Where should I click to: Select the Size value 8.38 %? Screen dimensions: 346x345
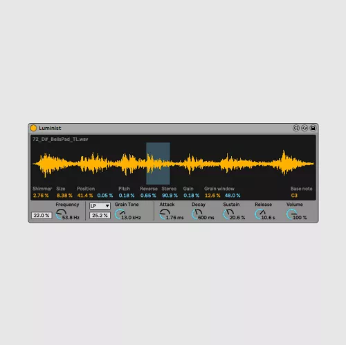click(x=64, y=196)
